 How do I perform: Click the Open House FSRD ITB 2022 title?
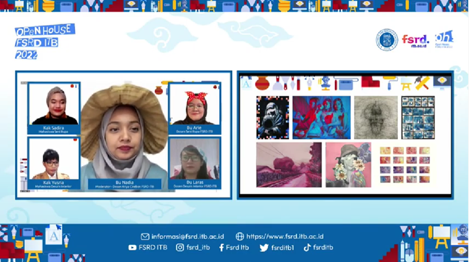44,41
